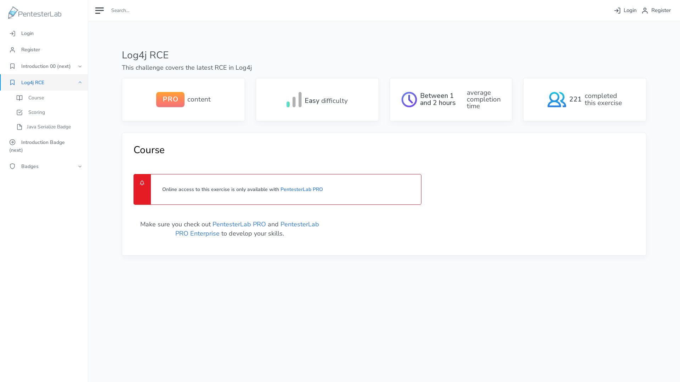This screenshot has height=382, width=680.
Task: Click the Course section heading
Action: click(x=149, y=150)
